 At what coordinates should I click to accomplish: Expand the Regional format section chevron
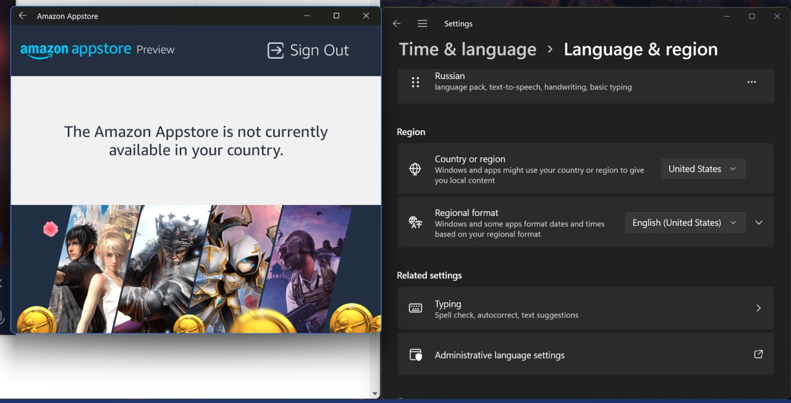pyautogui.click(x=759, y=223)
